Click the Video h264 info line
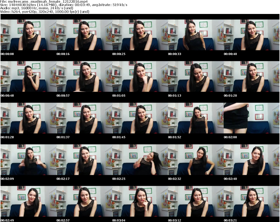This screenshot has width=280, height=222. pos(45,11)
